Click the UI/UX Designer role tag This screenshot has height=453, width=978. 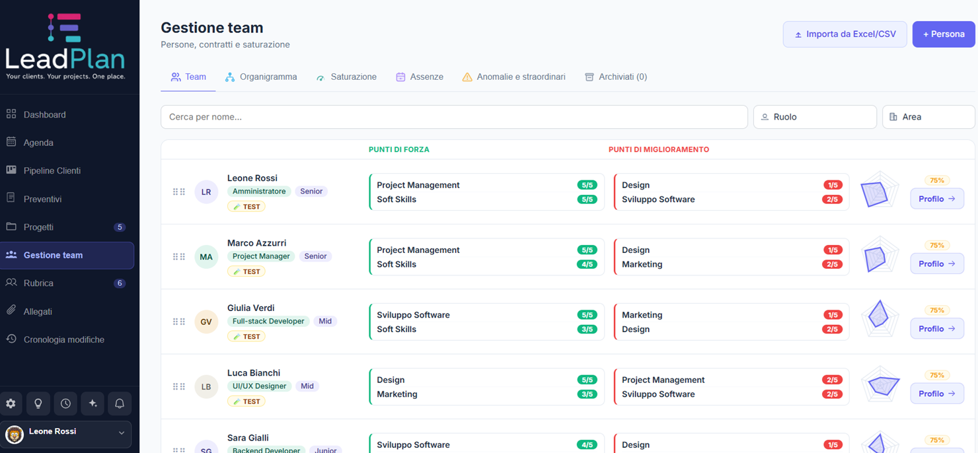click(x=260, y=386)
